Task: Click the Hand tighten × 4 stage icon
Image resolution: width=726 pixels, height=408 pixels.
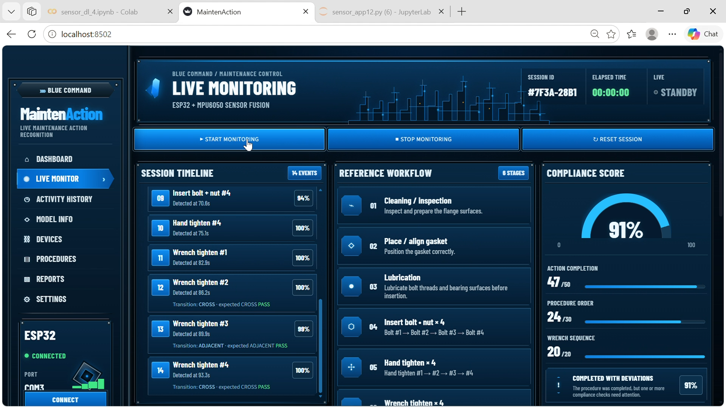Action: tap(351, 367)
